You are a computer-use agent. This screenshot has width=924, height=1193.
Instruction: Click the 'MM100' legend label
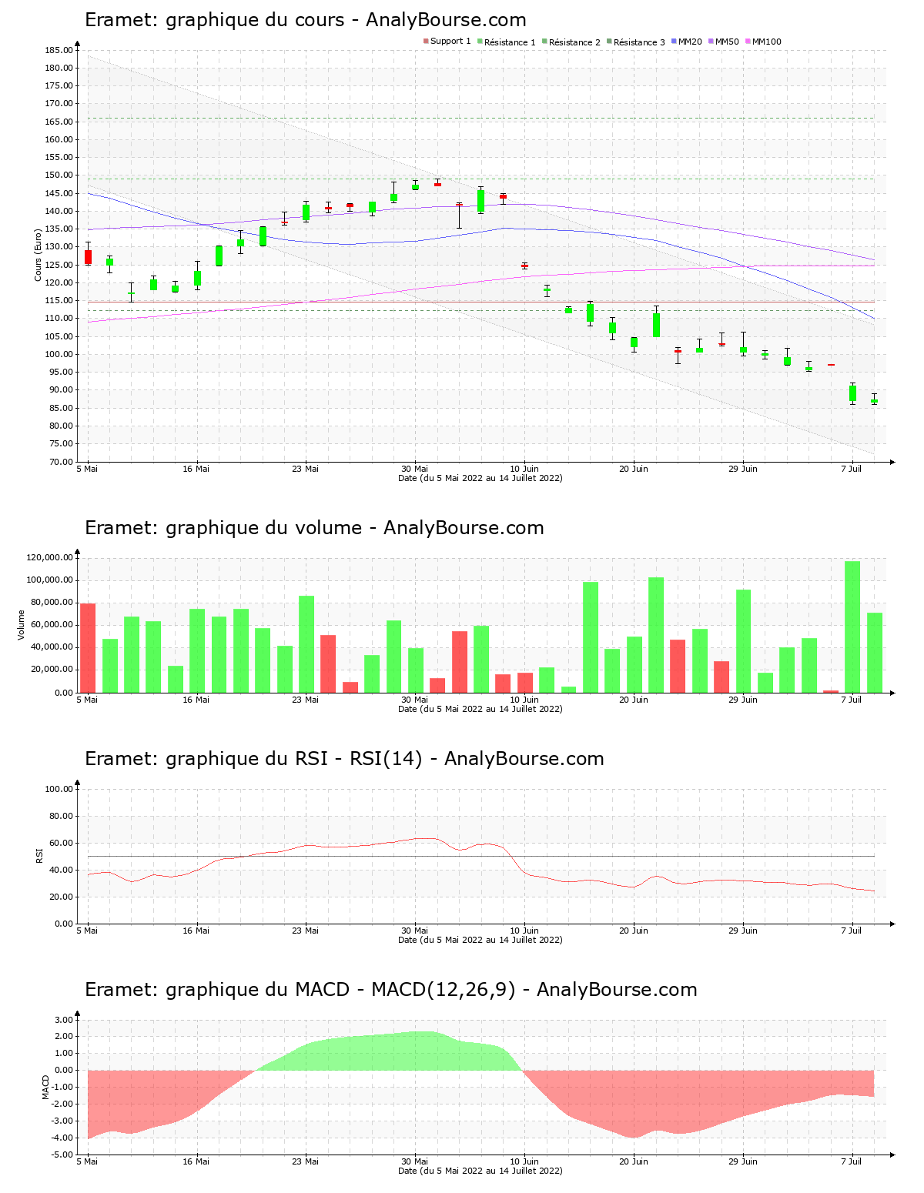coord(767,42)
